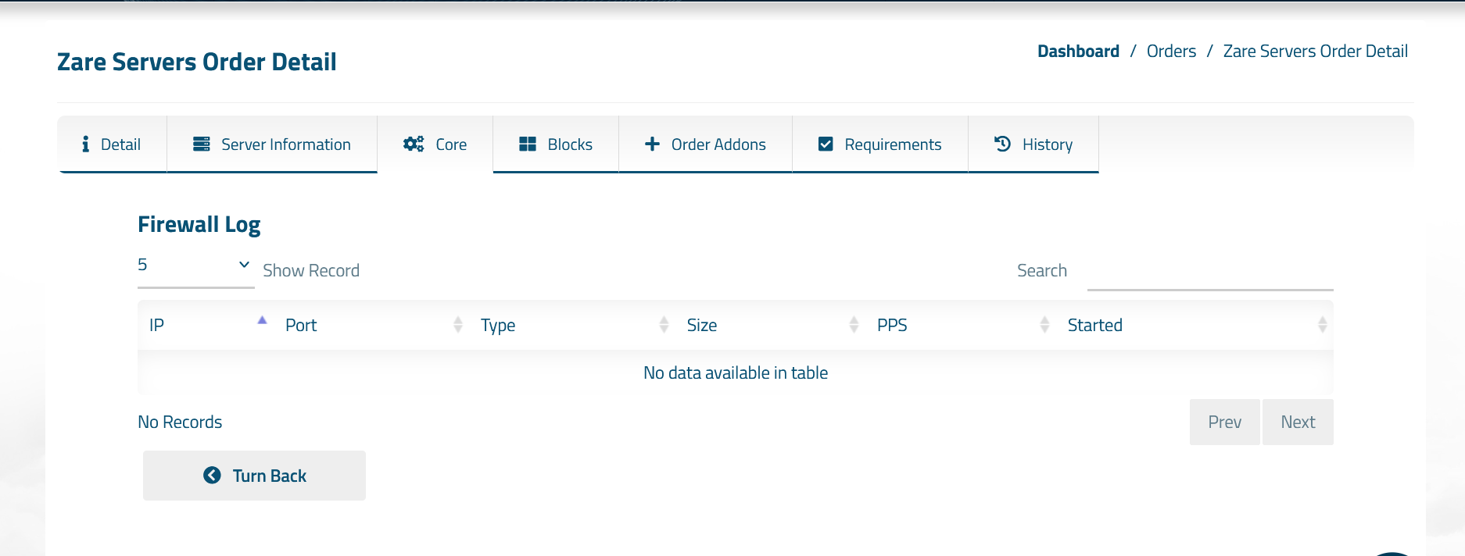This screenshot has width=1465, height=556.
Task: Click the info icon on Detail tab
Action: 85,144
